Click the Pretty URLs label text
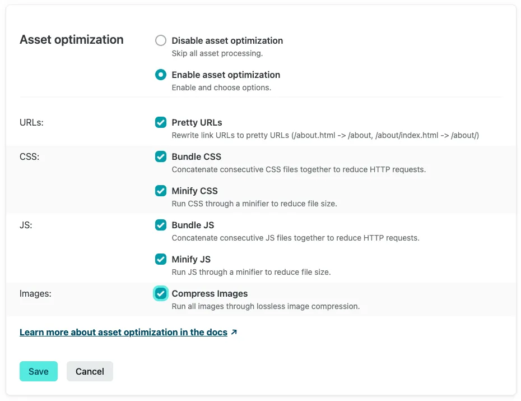Viewport: 521px width, 401px height. [x=197, y=122]
